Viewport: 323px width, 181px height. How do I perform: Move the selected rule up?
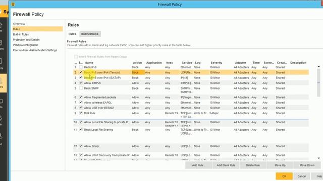click(280, 165)
